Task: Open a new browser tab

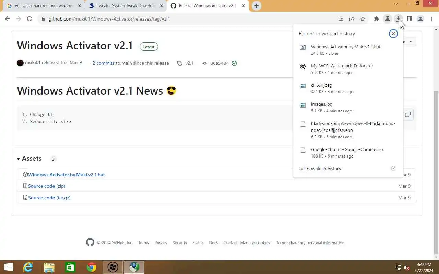Action: pyautogui.click(x=256, y=6)
